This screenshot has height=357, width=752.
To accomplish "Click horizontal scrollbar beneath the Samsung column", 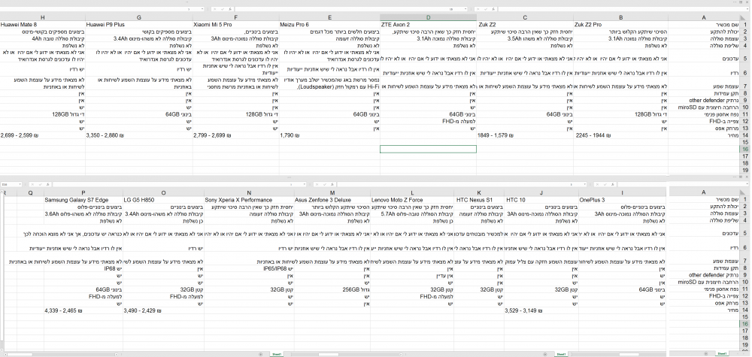I will [x=60, y=354].
